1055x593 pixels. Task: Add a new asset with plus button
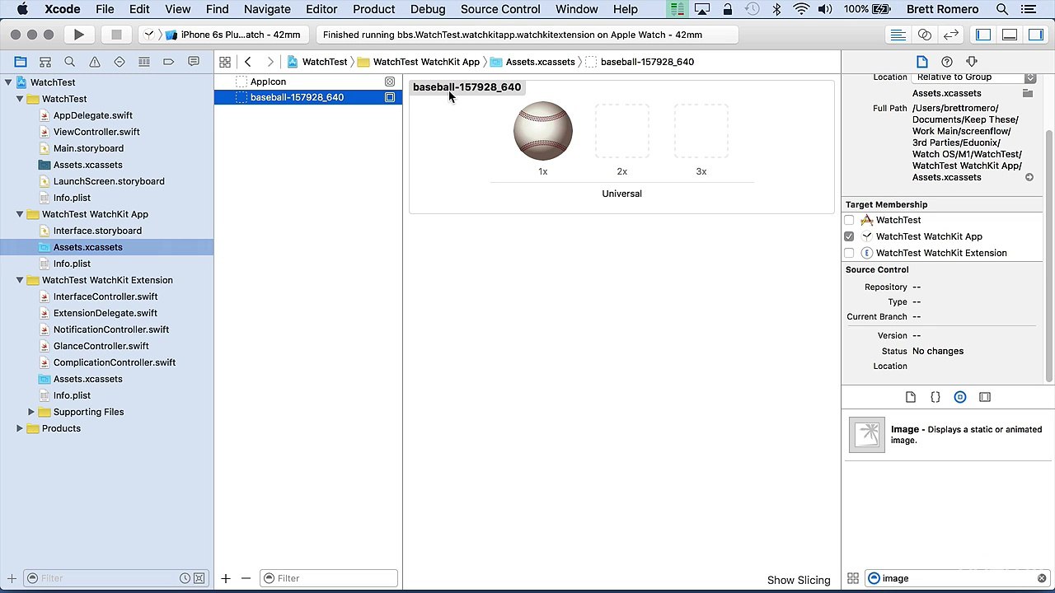[226, 578]
